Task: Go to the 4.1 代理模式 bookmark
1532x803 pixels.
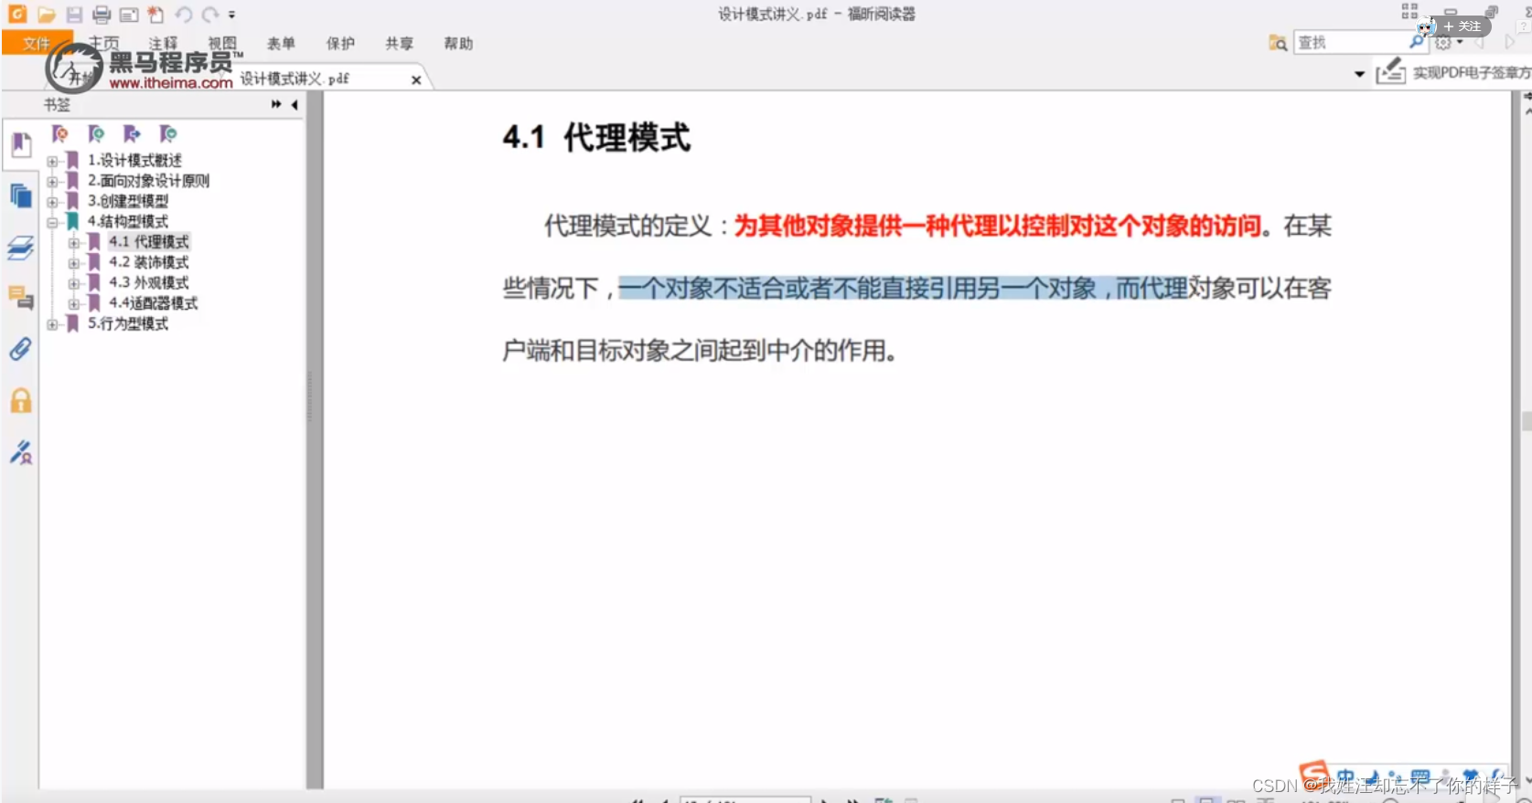Action: pyautogui.click(x=149, y=241)
